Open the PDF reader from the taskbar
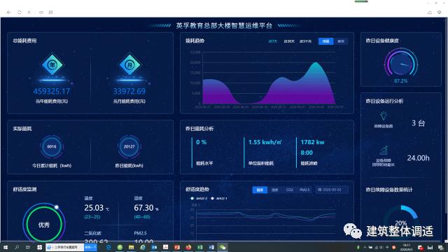 tap(165, 247)
